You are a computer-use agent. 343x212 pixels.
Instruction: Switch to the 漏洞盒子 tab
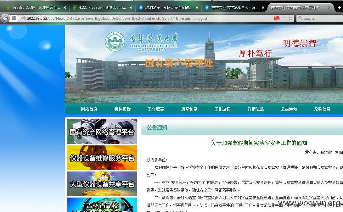pos(169,8)
